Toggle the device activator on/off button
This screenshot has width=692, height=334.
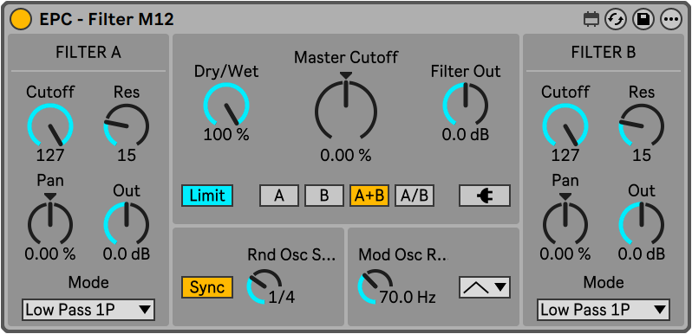[21, 19]
